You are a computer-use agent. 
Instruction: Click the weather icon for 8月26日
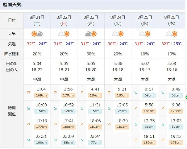point(171,34)
